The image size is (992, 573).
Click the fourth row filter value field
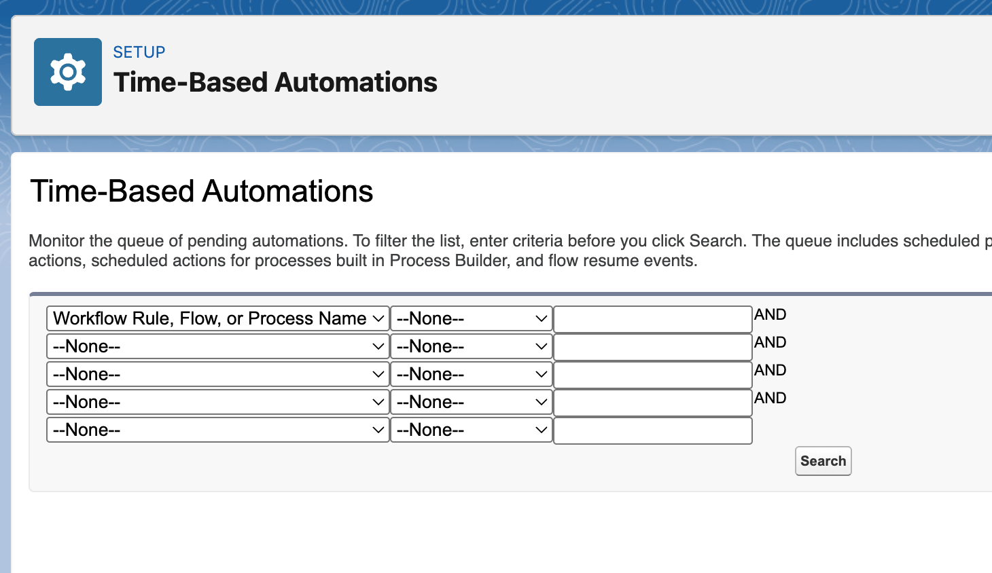tap(653, 403)
